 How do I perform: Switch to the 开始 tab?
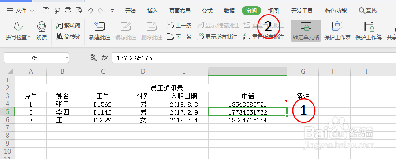pyautogui.click(x=131, y=11)
